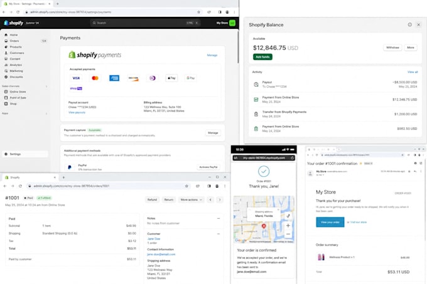Click the American Express payment icon
The width and height of the screenshot is (427, 284).
tap(114, 78)
